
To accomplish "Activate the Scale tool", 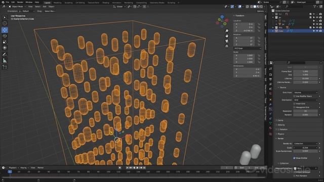I will tap(5, 42).
